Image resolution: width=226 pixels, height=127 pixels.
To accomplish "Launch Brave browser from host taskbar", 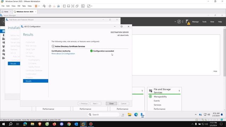I will coord(40,124).
